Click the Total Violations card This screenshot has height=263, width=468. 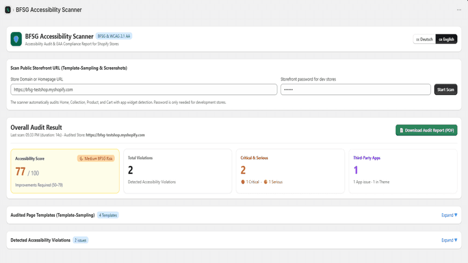(177, 171)
